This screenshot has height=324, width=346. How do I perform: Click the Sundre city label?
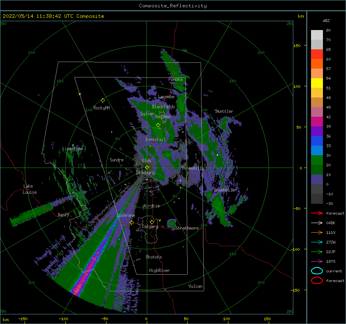[x=116, y=159]
